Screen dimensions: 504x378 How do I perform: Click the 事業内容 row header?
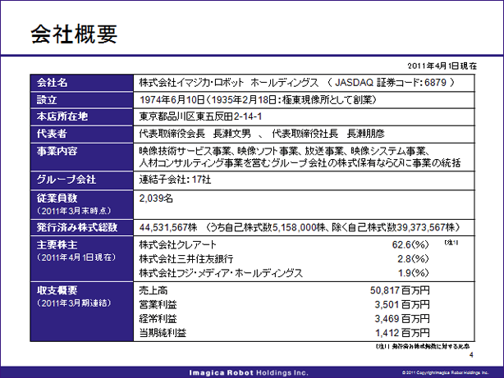[57, 151]
